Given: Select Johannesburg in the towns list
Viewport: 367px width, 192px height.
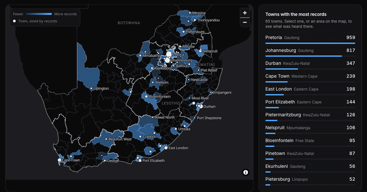Looking at the screenshot, I should click(x=310, y=52).
